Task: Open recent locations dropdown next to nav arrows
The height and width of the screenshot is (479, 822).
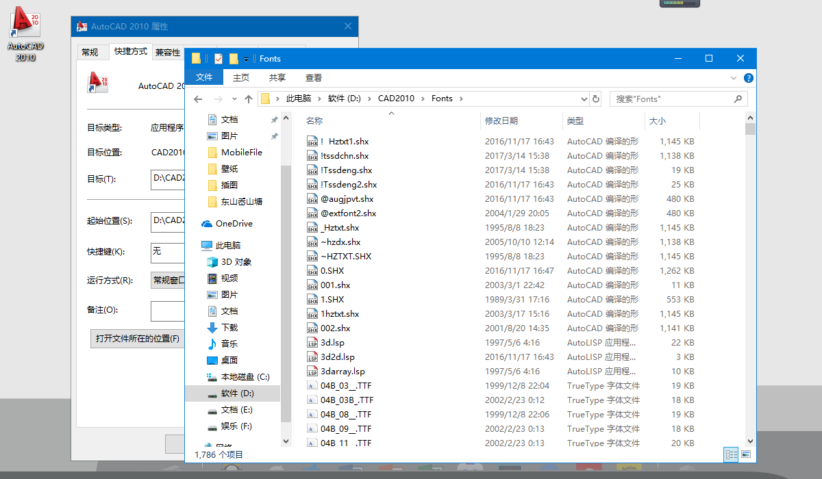Action: pyautogui.click(x=234, y=99)
